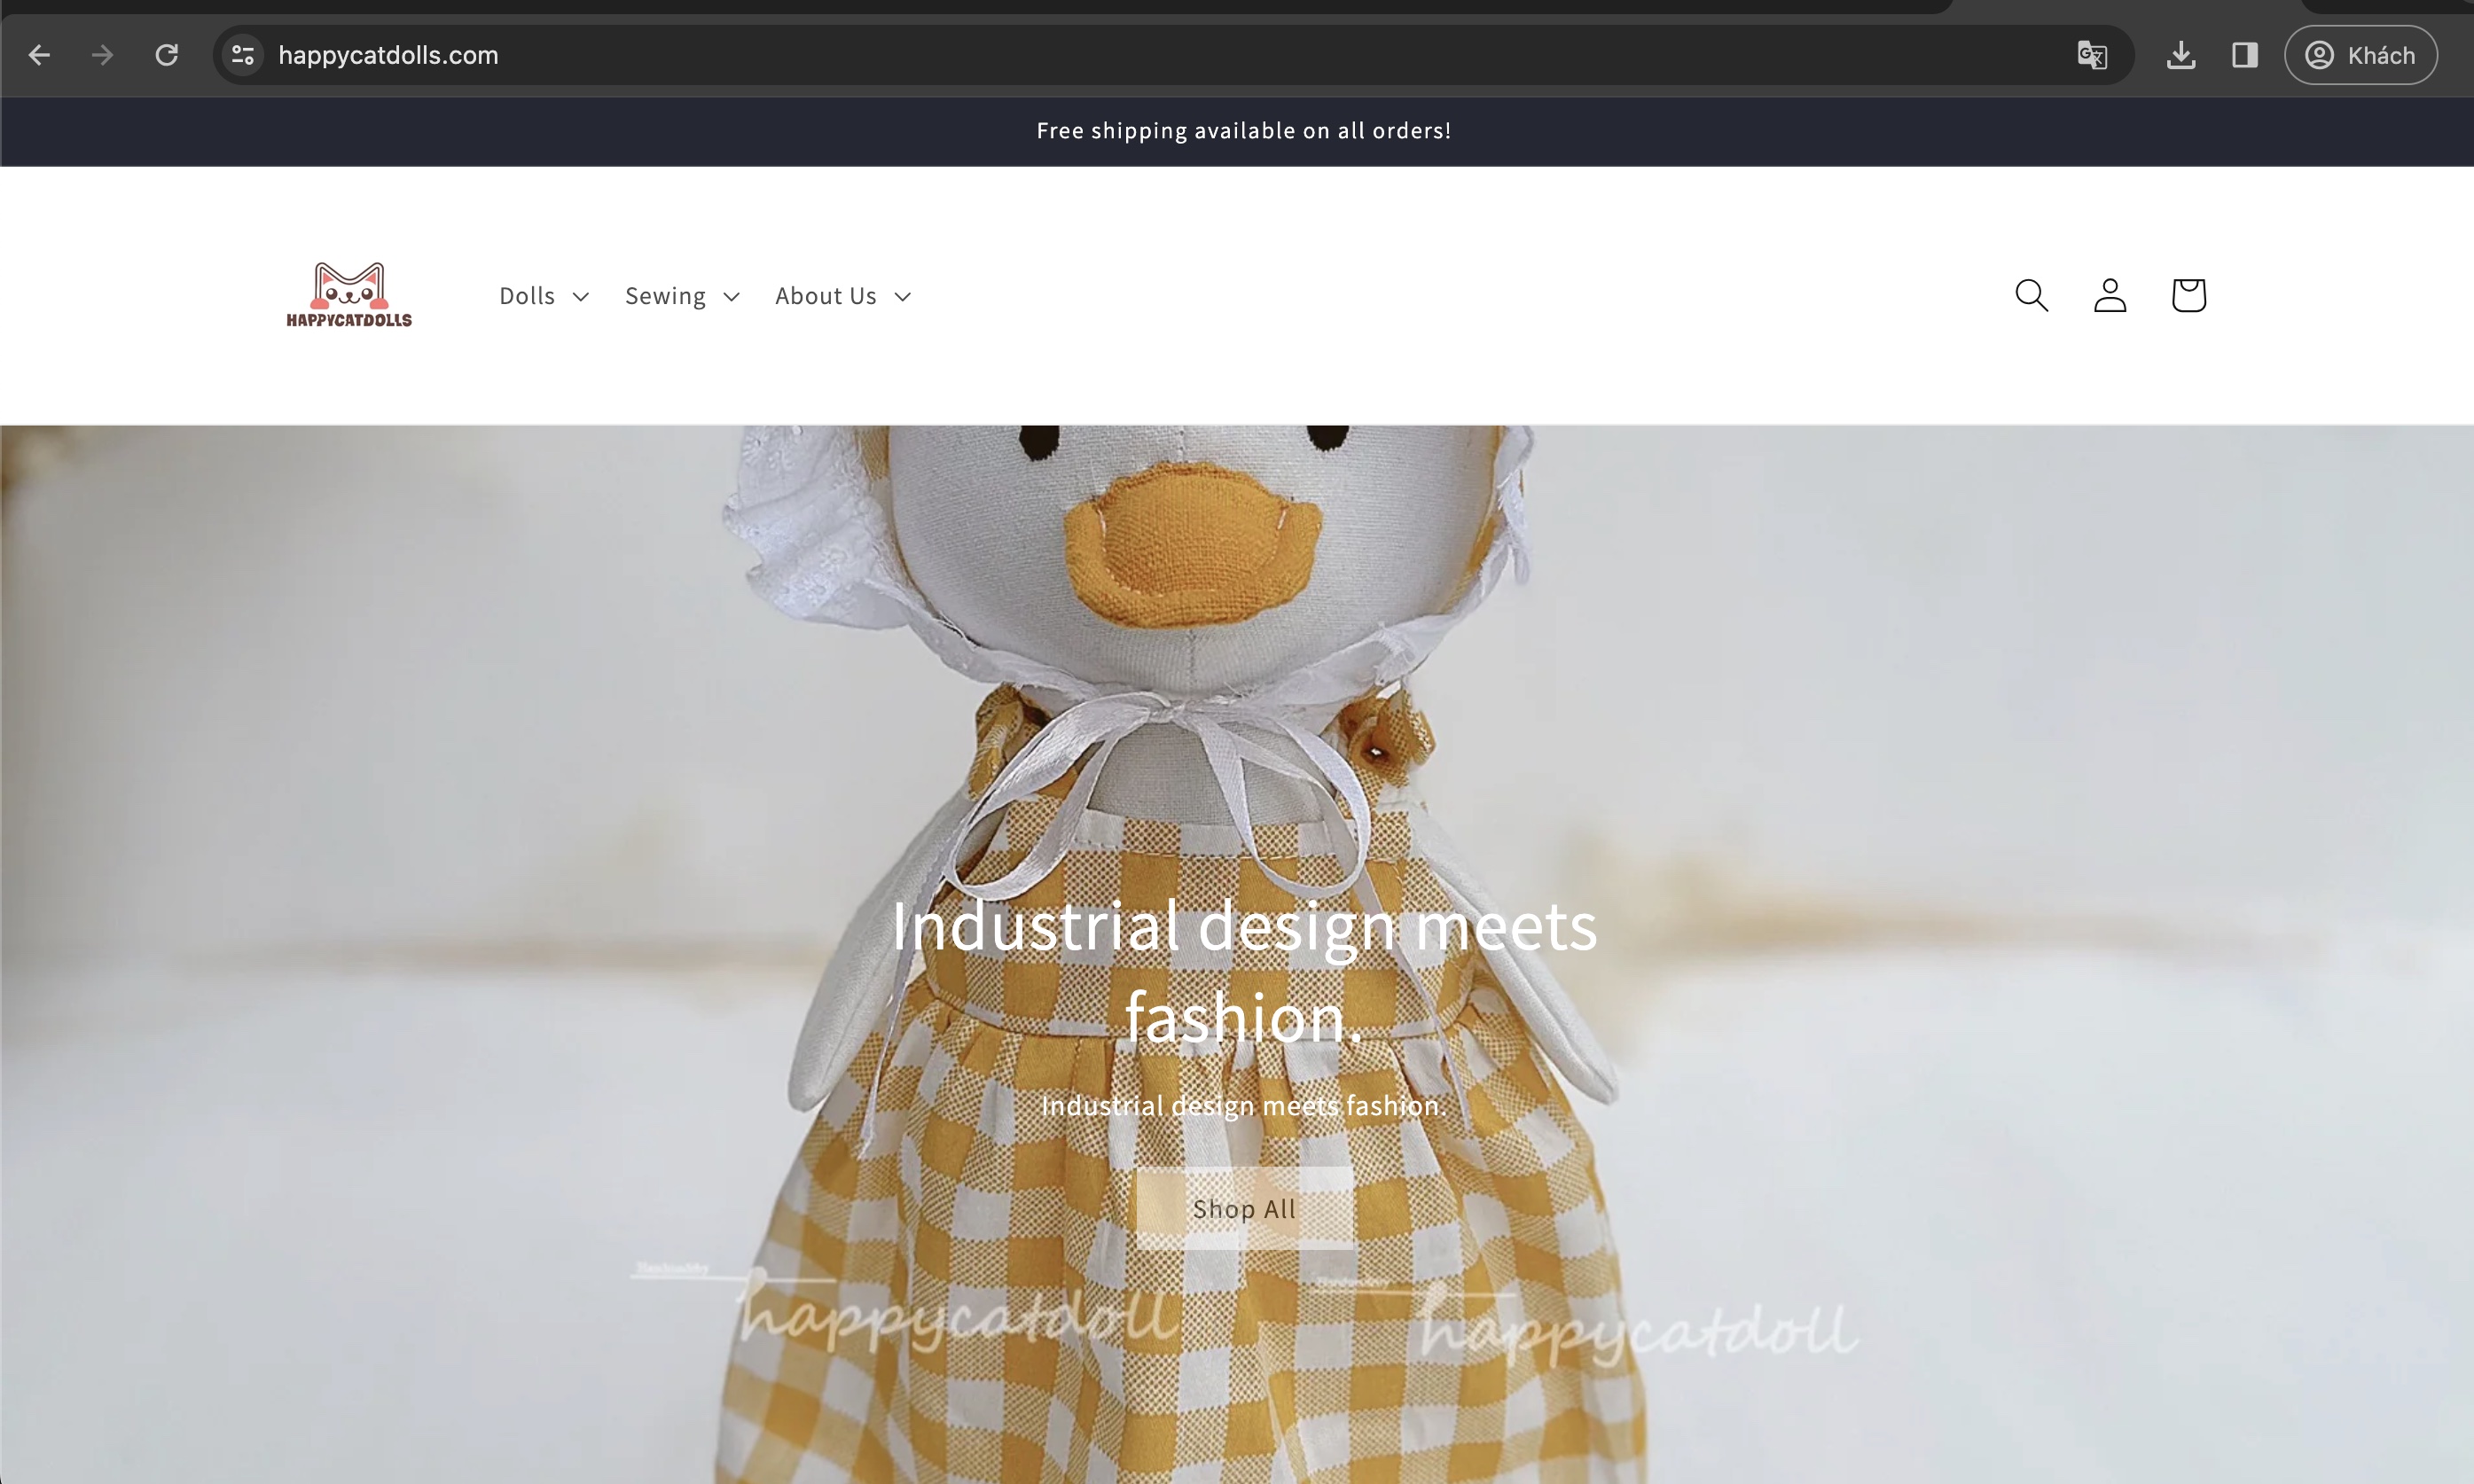Click the Shop All button
2474x1484 pixels.
click(1244, 1208)
